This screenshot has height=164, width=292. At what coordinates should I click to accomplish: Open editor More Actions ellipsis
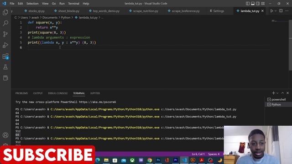coord(287,11)
